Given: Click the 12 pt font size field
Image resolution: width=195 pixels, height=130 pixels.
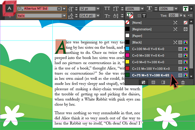Looking at the screenshot, I should point(87,9).
